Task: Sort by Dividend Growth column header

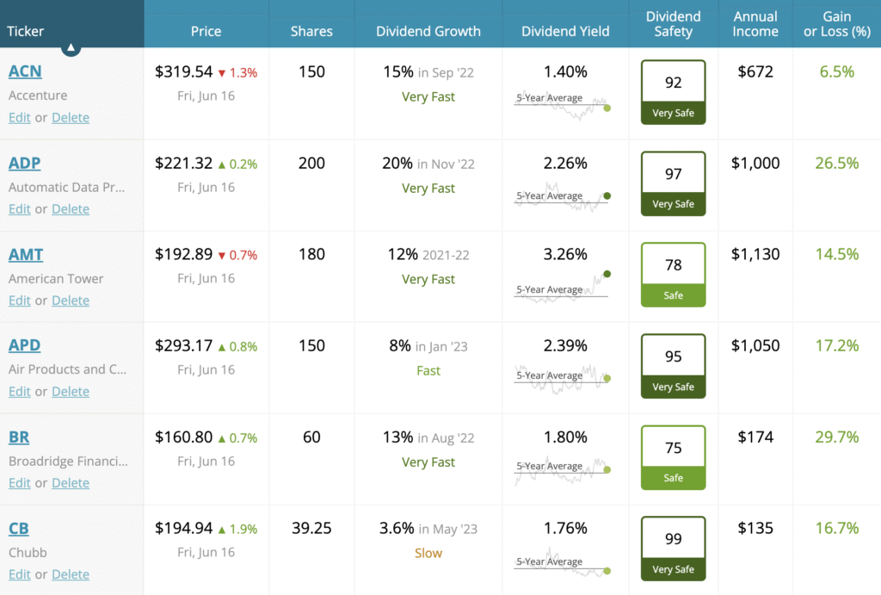Action: click(428, 32)
